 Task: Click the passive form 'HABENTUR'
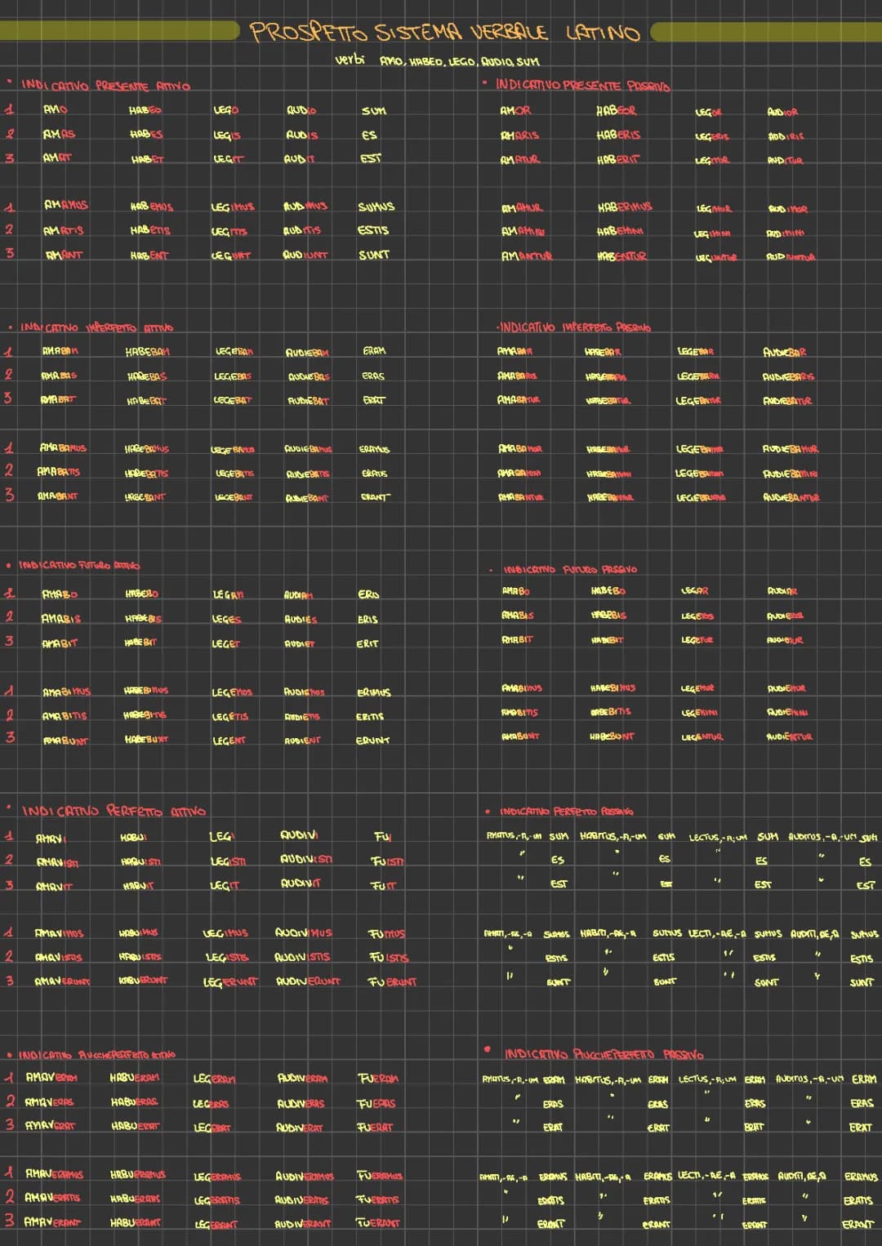621,256
